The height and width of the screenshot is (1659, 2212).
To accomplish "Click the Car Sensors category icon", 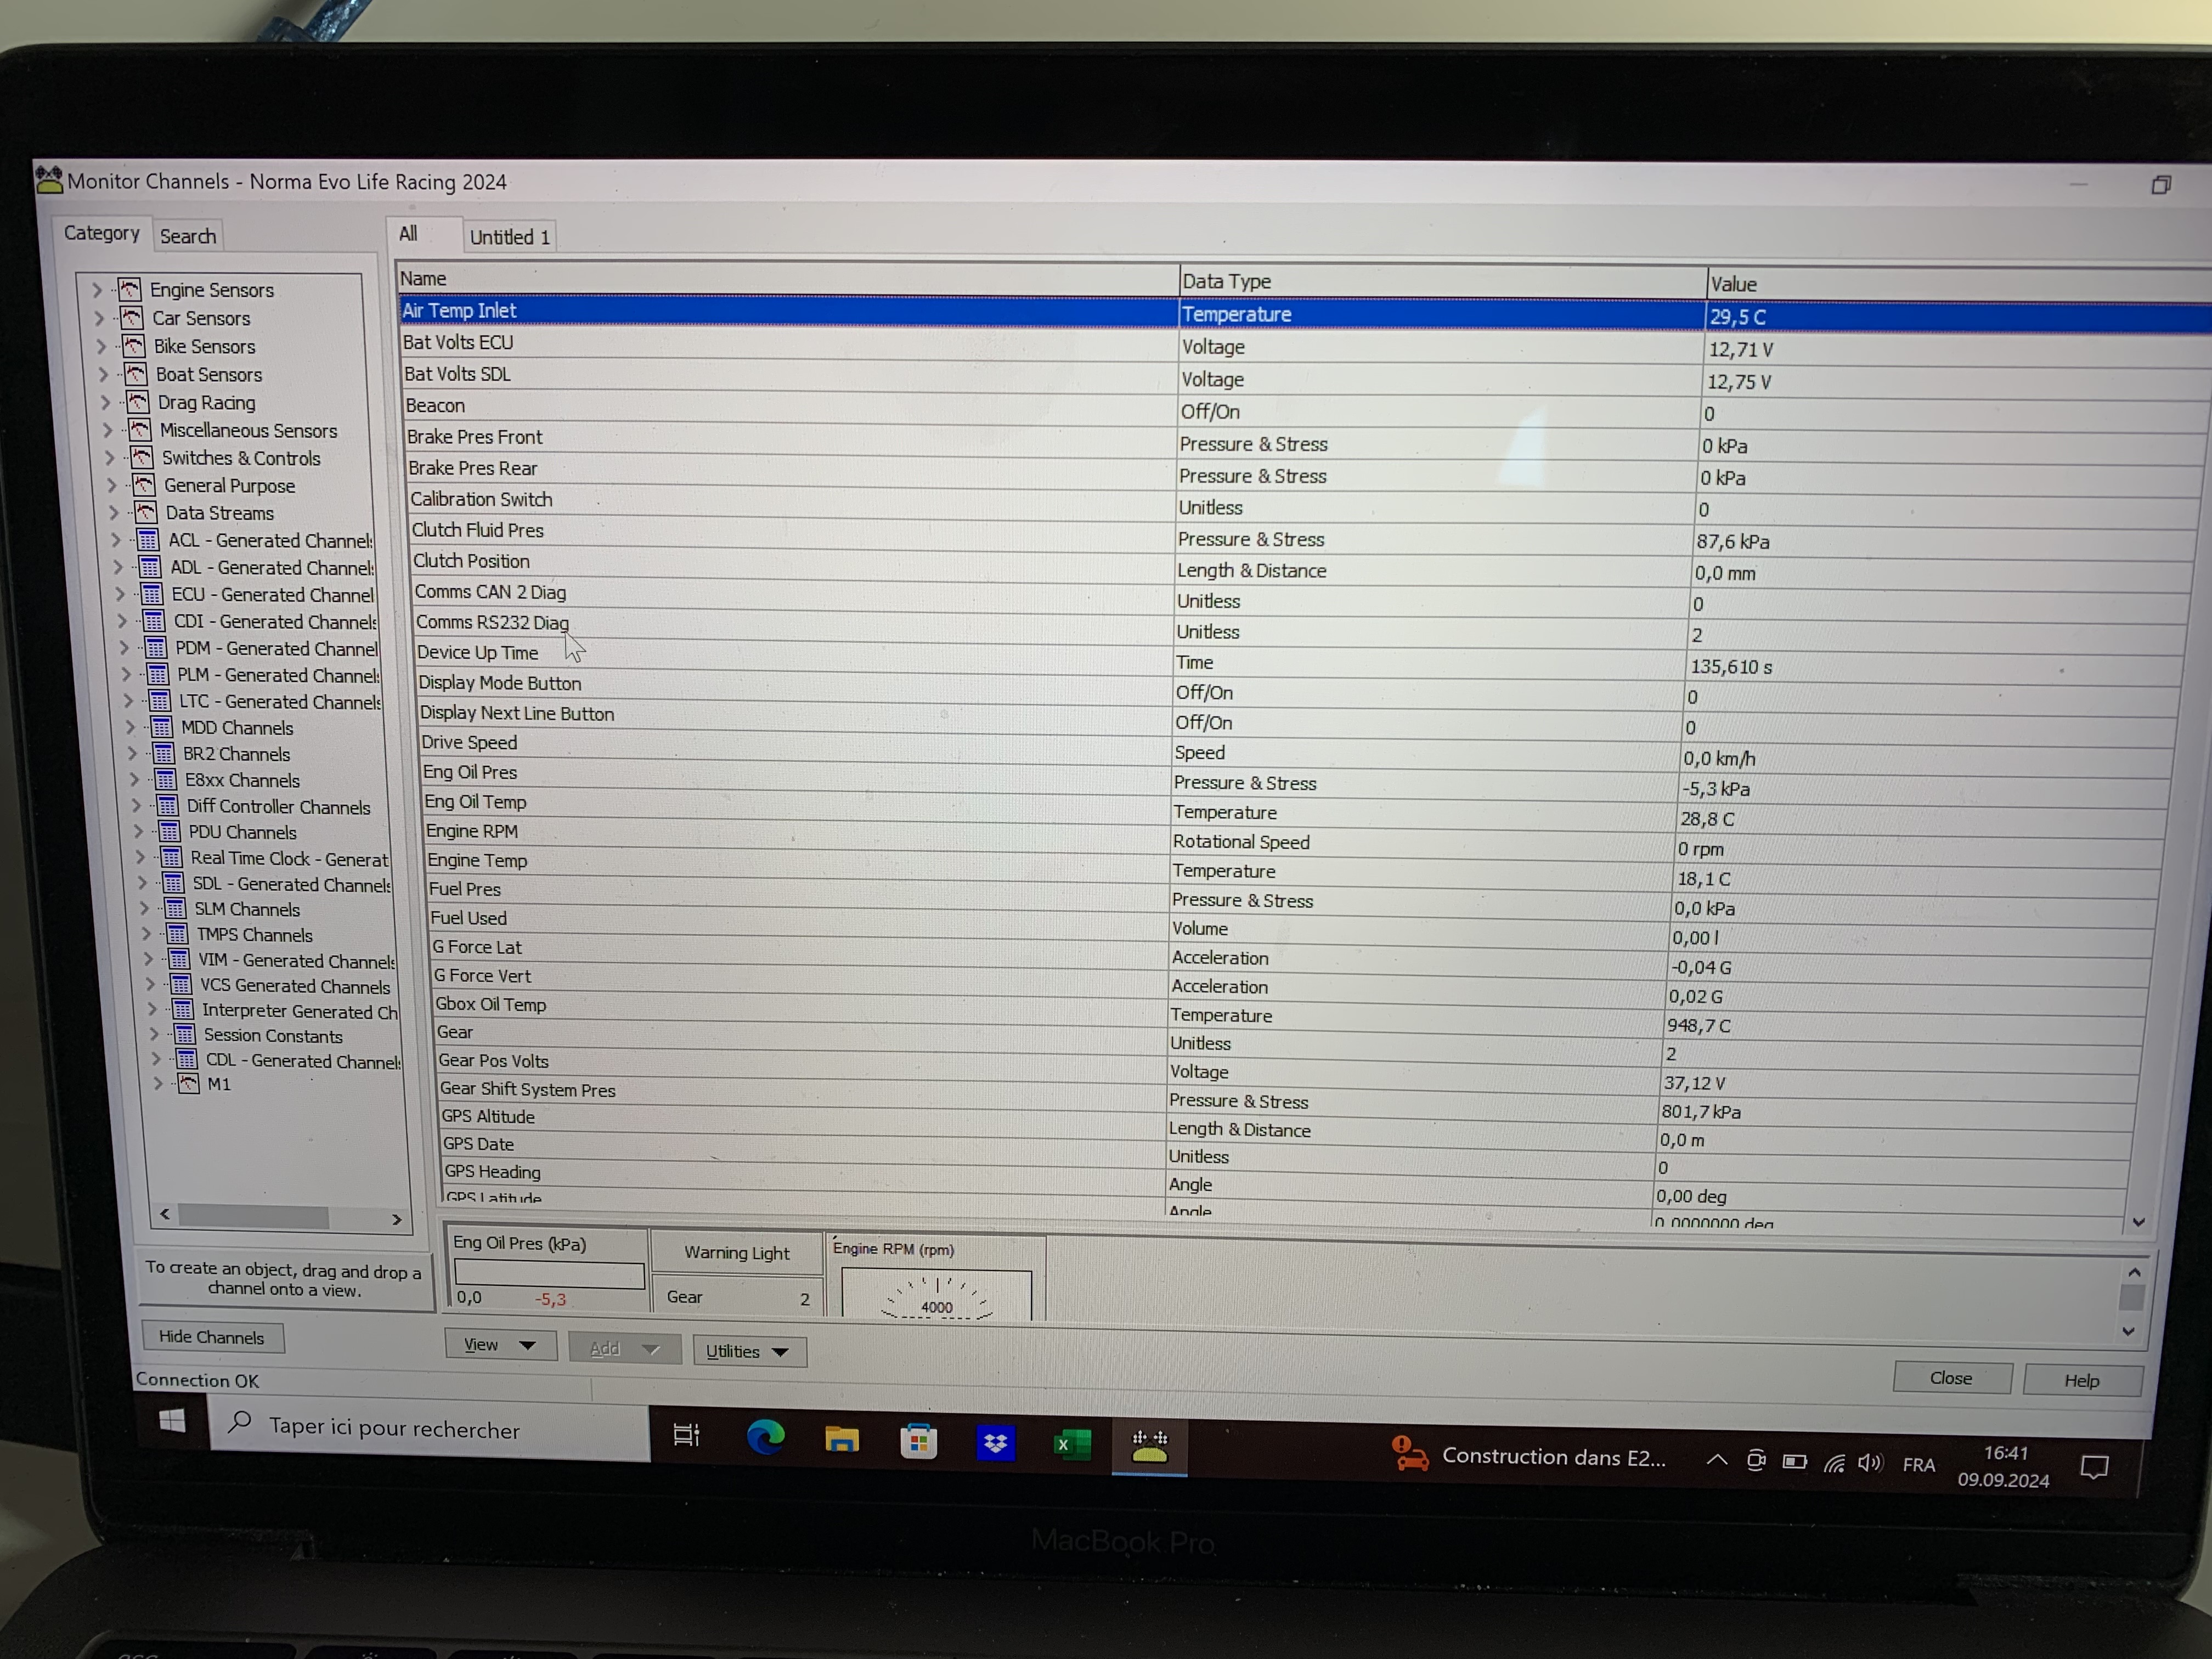I will coord(131,318).
